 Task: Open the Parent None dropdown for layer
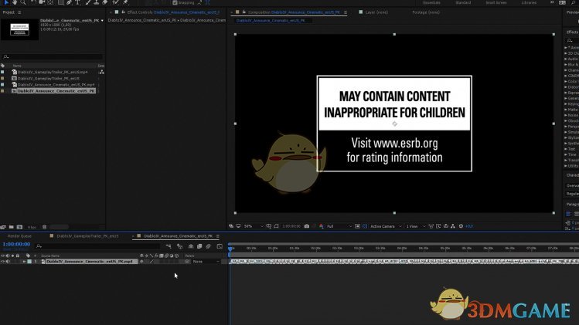(206, 262)
